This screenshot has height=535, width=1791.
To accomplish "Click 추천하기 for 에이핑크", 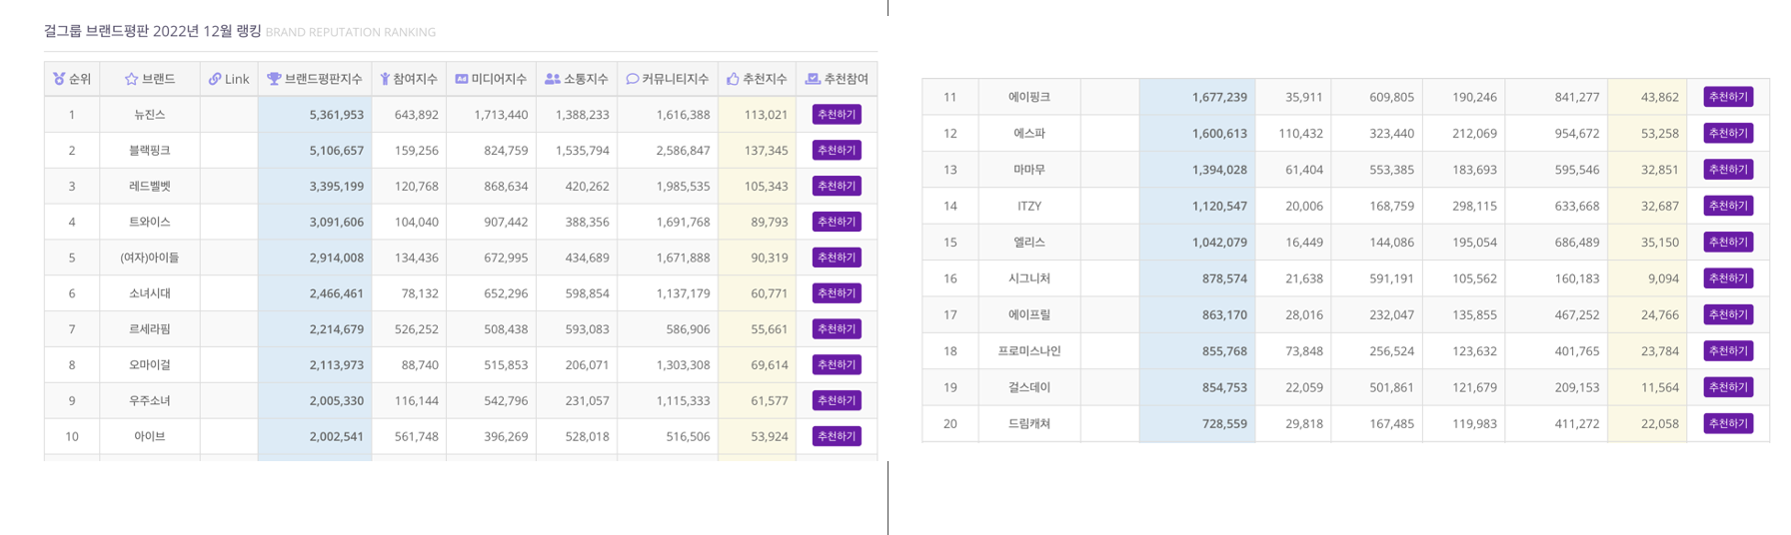I will coord(1728,97).
